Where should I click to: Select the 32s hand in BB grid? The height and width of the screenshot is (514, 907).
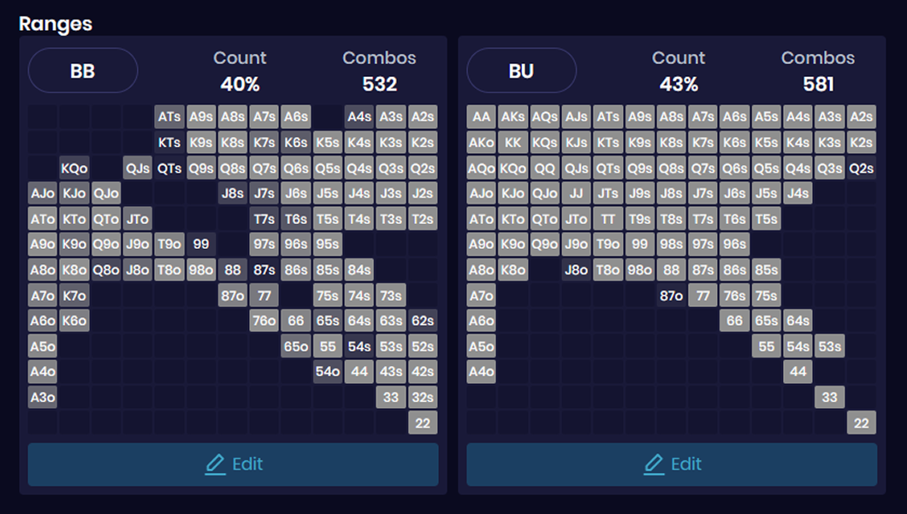[x=423, y=398]
